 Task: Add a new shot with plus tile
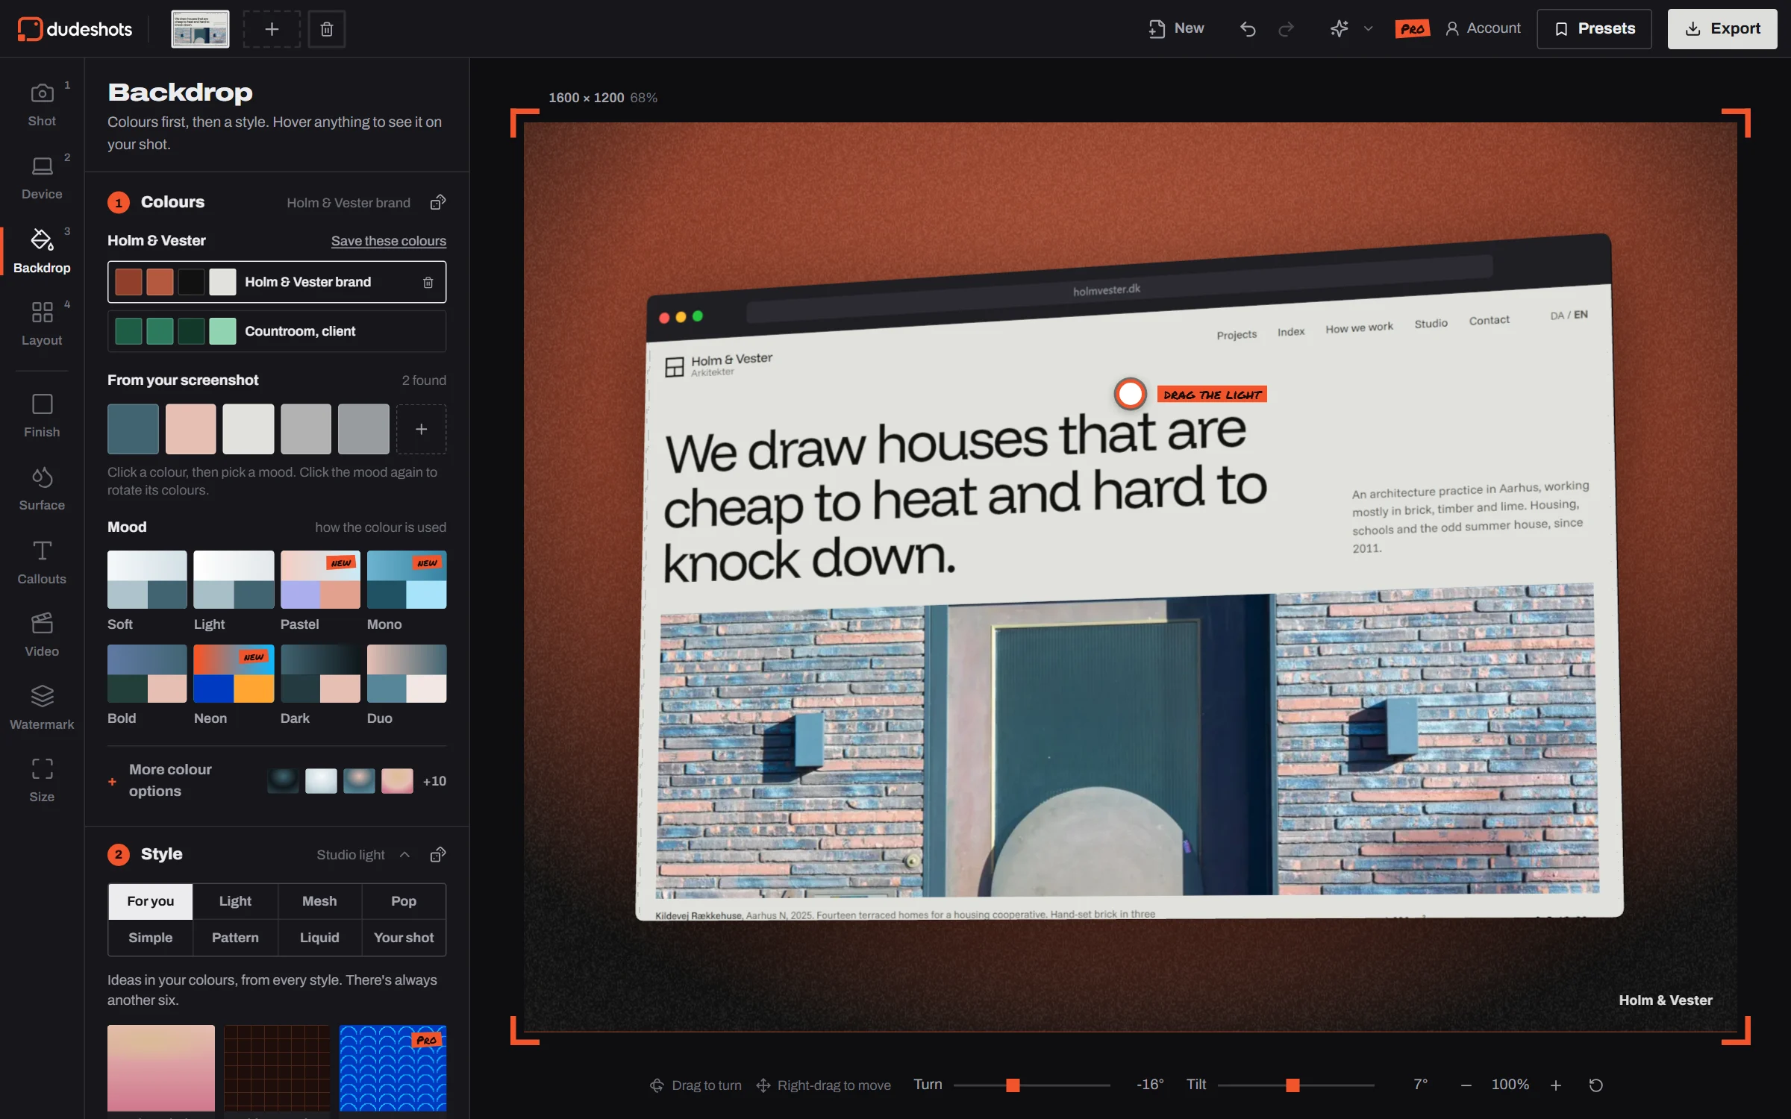(x=272, y=29)
